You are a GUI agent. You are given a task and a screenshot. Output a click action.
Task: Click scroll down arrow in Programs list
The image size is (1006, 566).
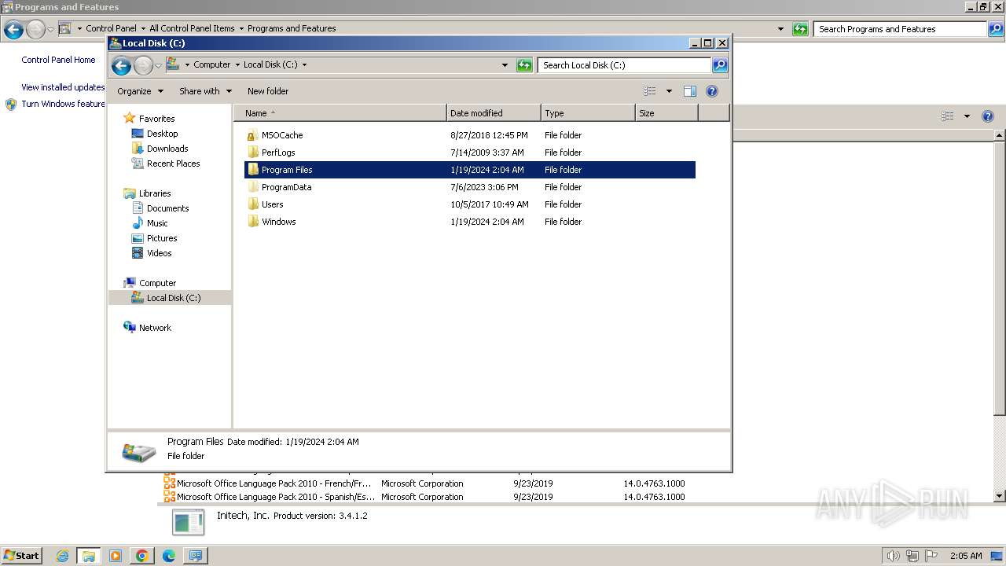1000,496
